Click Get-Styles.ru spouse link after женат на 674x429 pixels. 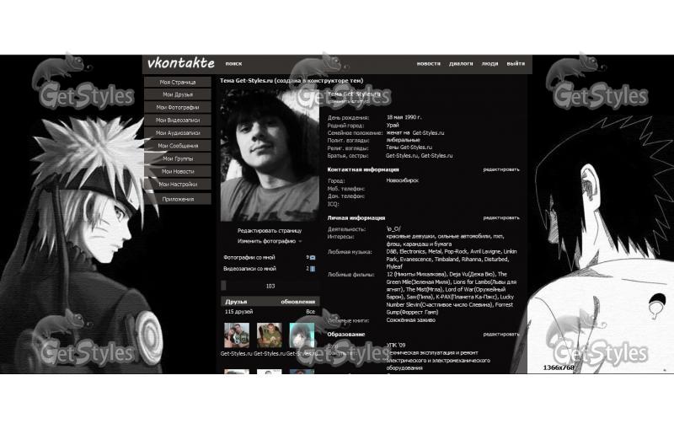click(428, 133)
